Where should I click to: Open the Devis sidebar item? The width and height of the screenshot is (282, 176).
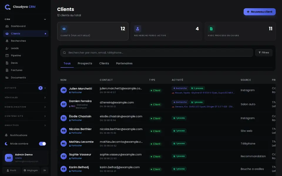[26, 63]
